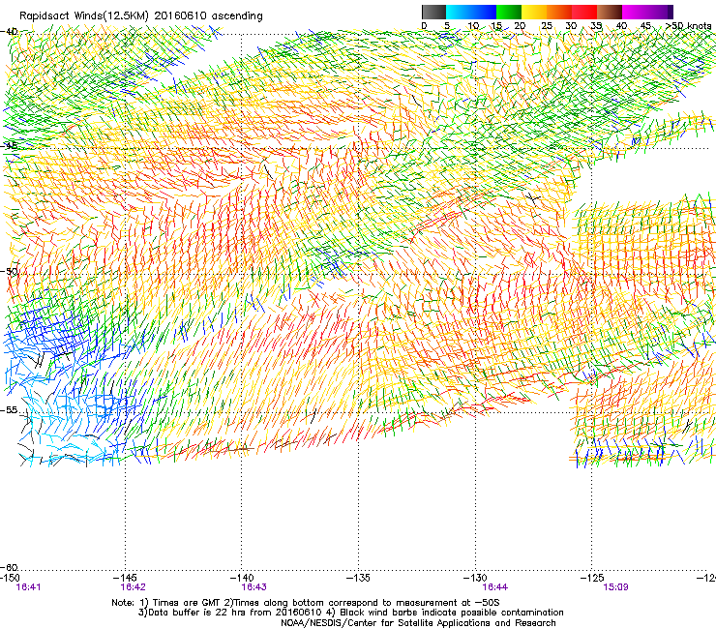The height and width of the screenshot is (629, 716).
Task: Click the purple '16:44' time label
Action: [495, 587]
